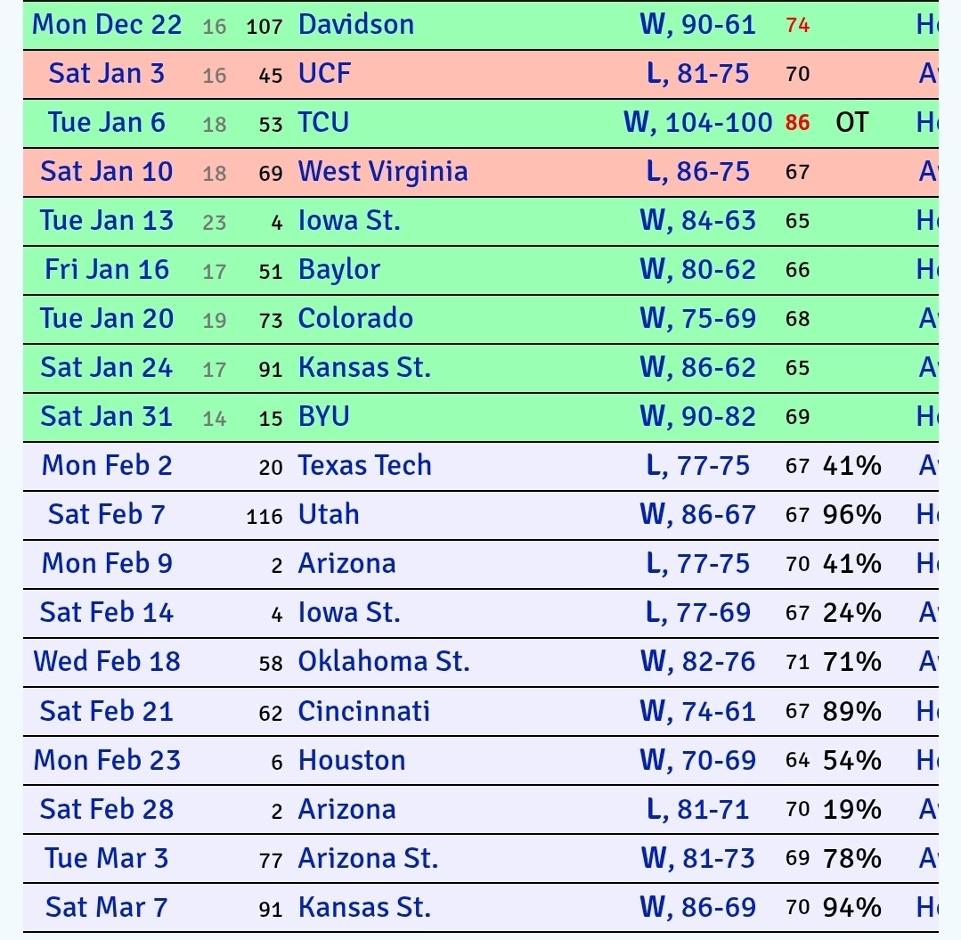This screenshot has height=940, width=961.
Task: Select the West Virginia team link
Action: point(382,171)
